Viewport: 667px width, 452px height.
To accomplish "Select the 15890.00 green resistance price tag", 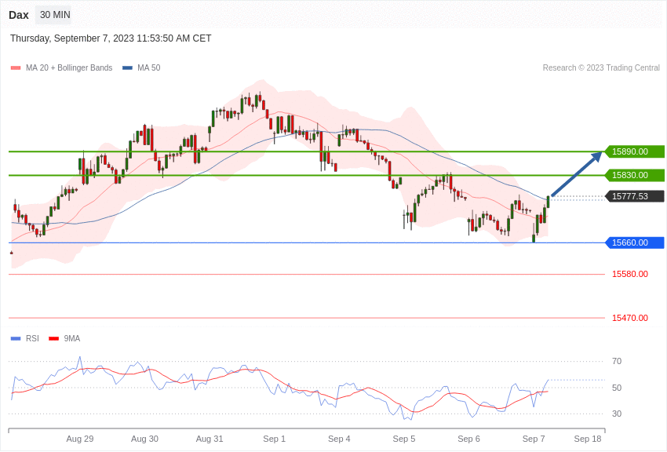I will point(634,151).
